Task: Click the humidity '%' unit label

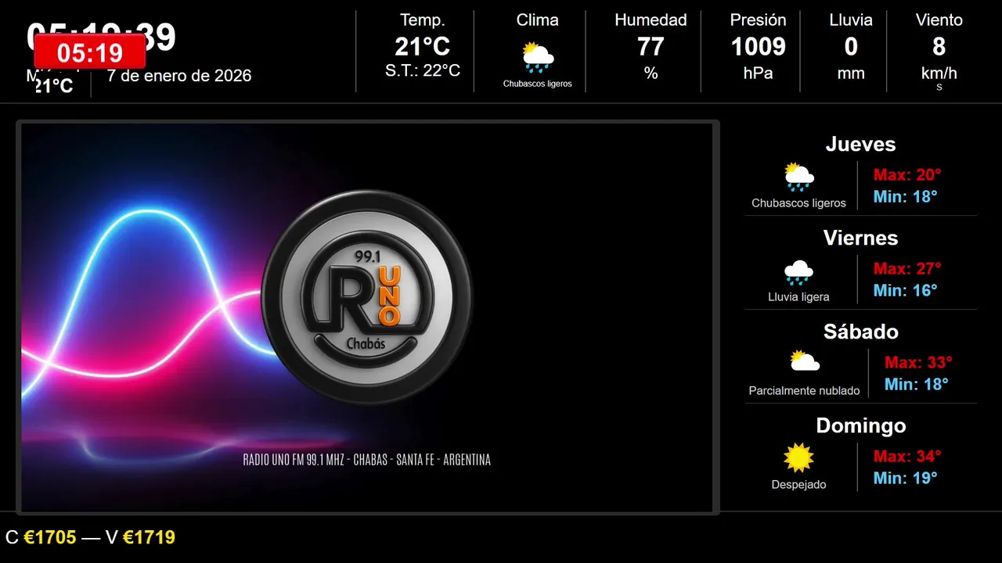Action: (651, 74)
